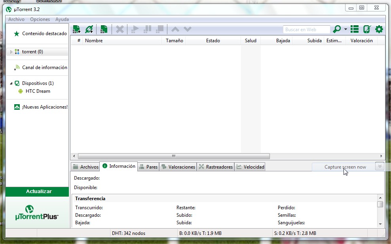The image size is (391, 244).
Task: Sort by Salud column header
Action: coord(251,41)
